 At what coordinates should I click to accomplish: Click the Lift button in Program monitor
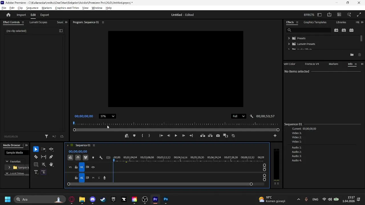[203, 136]
